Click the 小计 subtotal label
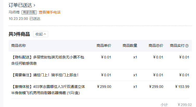The width and height of the screenshot is (196, 107). pyautogui.click(x=164, y=104)
